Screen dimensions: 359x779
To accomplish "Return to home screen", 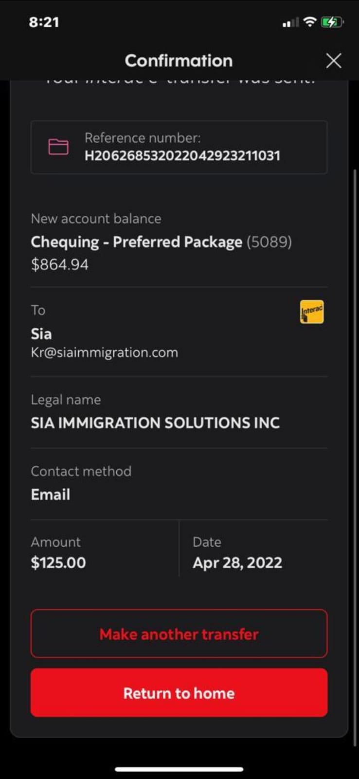I will (179, 692).
